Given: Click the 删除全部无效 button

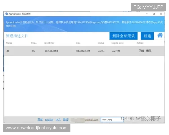Looking at the screenshot, I should [x=123, y=36].
